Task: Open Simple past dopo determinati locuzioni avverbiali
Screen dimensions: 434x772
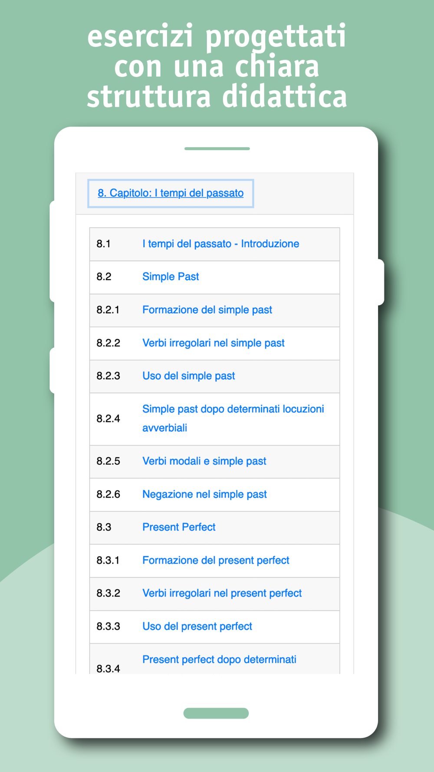Action: (x=233, y=419)
